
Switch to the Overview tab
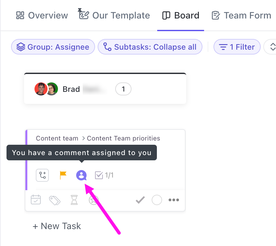(x=42, y=16)
